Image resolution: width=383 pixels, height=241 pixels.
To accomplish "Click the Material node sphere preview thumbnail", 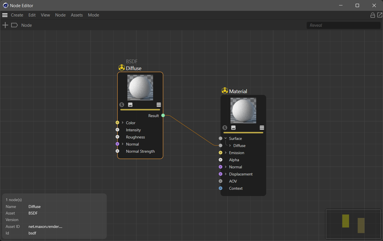I will click(243, 111).
